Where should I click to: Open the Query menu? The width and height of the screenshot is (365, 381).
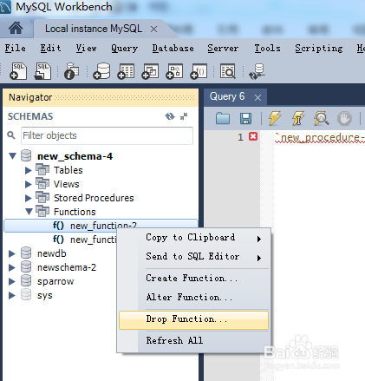tap(125, 48)
